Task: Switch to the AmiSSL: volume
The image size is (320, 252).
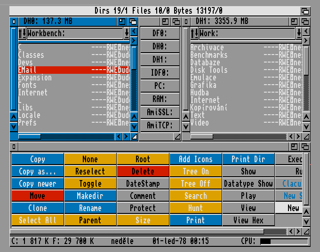Action: tap(160, 112)
